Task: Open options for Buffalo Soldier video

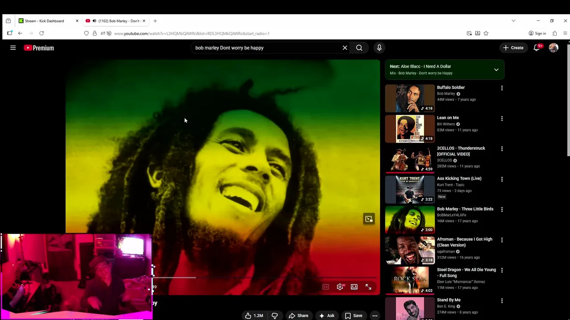Action: tap(502, 88)
